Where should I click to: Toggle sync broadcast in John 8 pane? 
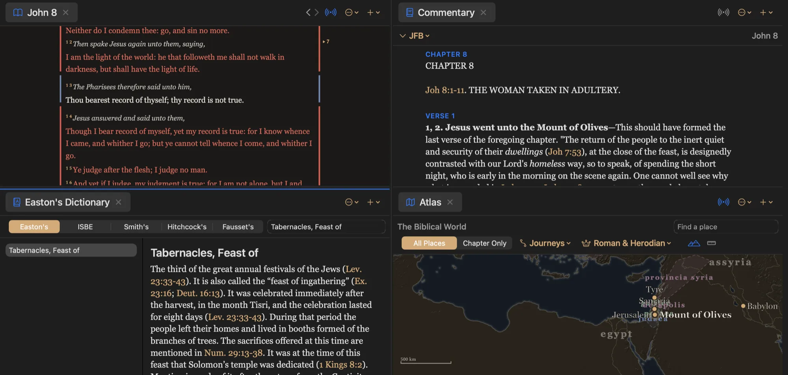331,13
